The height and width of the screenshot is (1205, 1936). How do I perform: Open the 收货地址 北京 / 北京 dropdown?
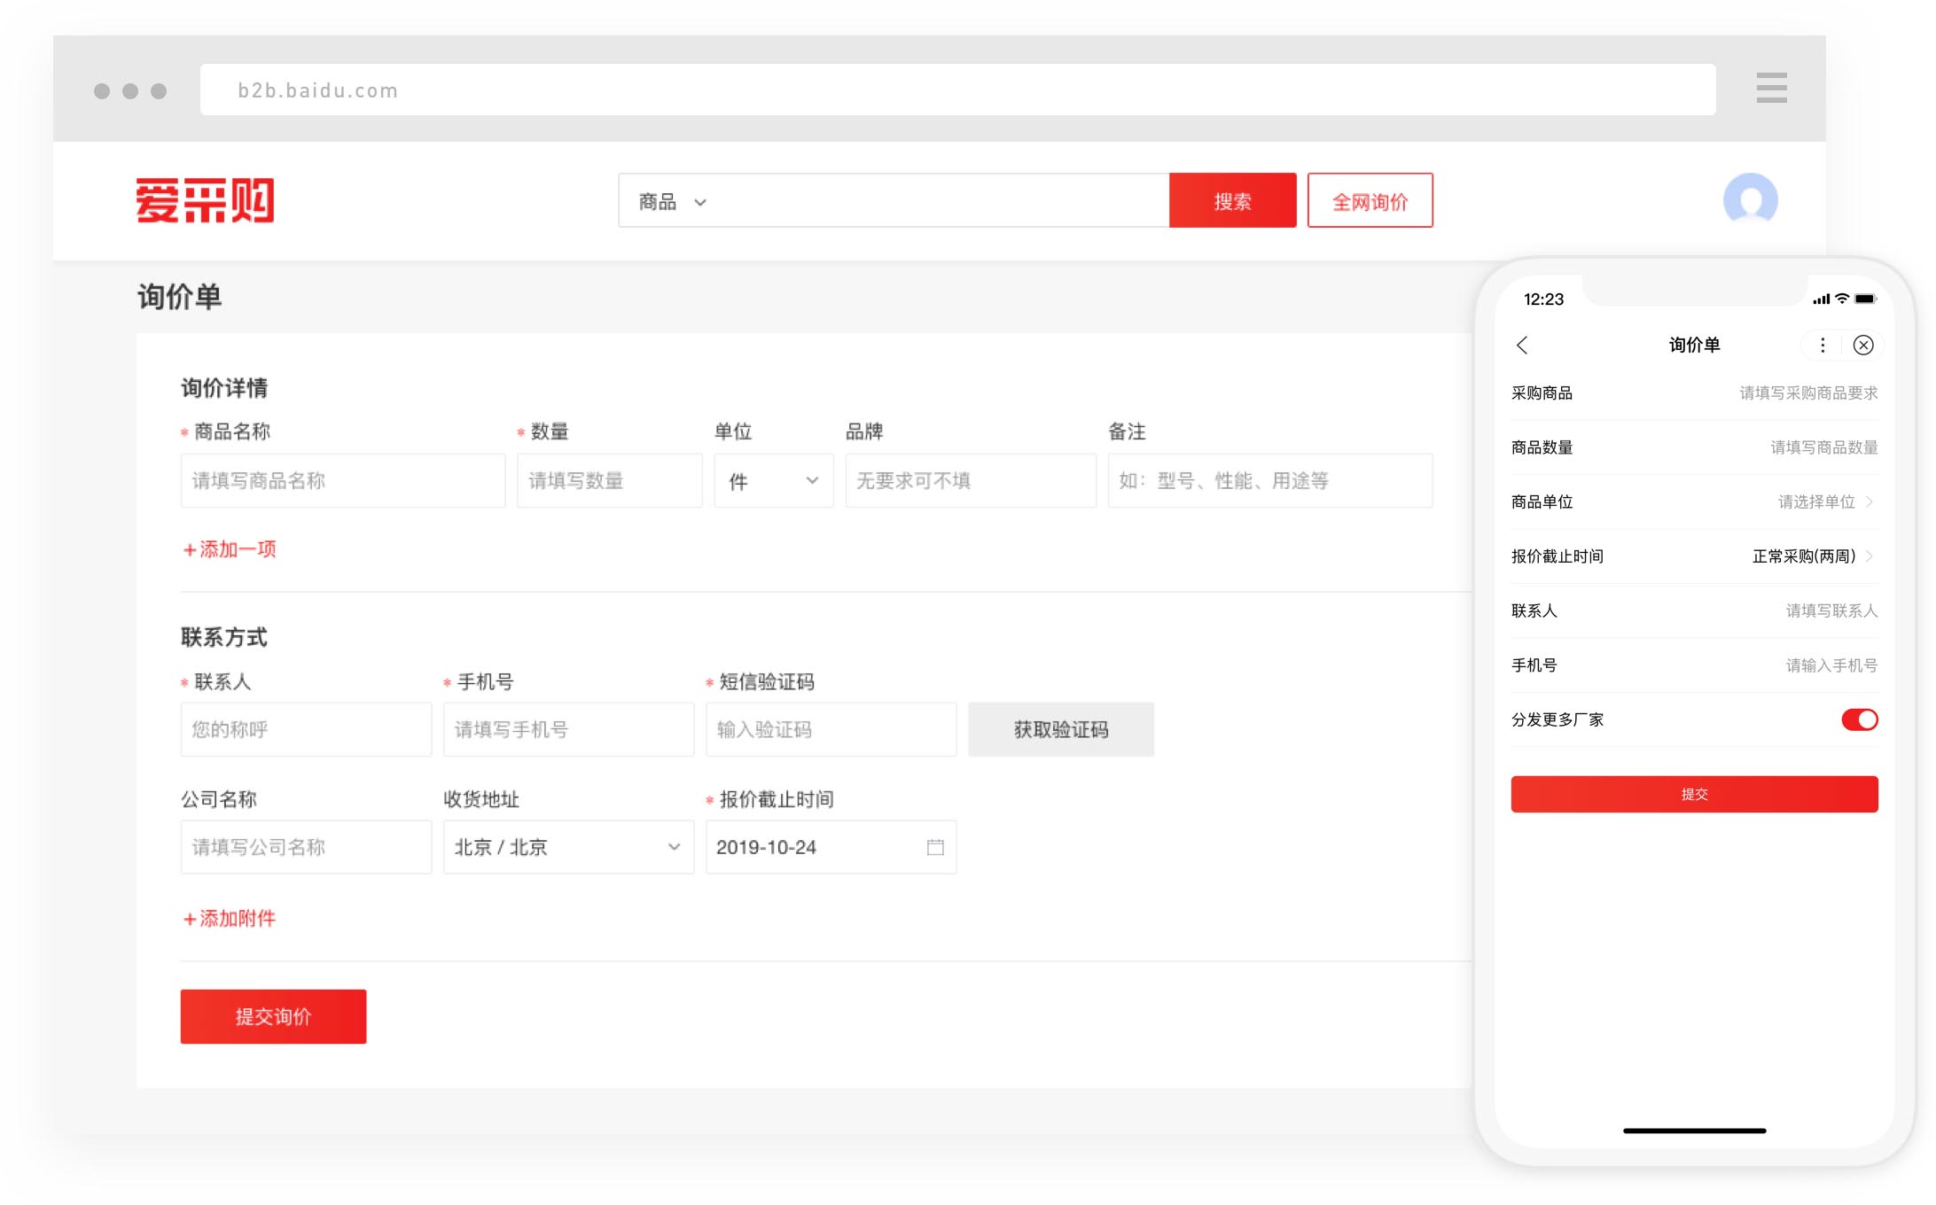coord(567,847)
